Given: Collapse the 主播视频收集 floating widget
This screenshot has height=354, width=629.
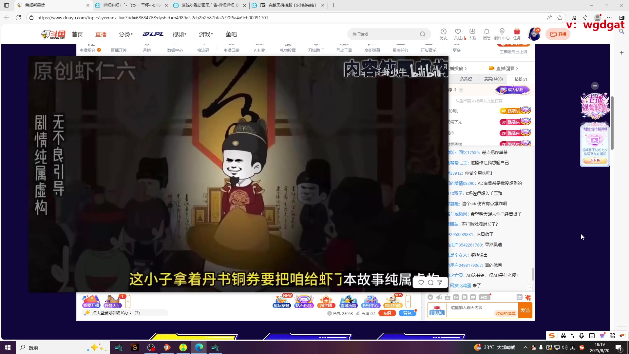Looking at the screenshot, I should coord(595,86).
